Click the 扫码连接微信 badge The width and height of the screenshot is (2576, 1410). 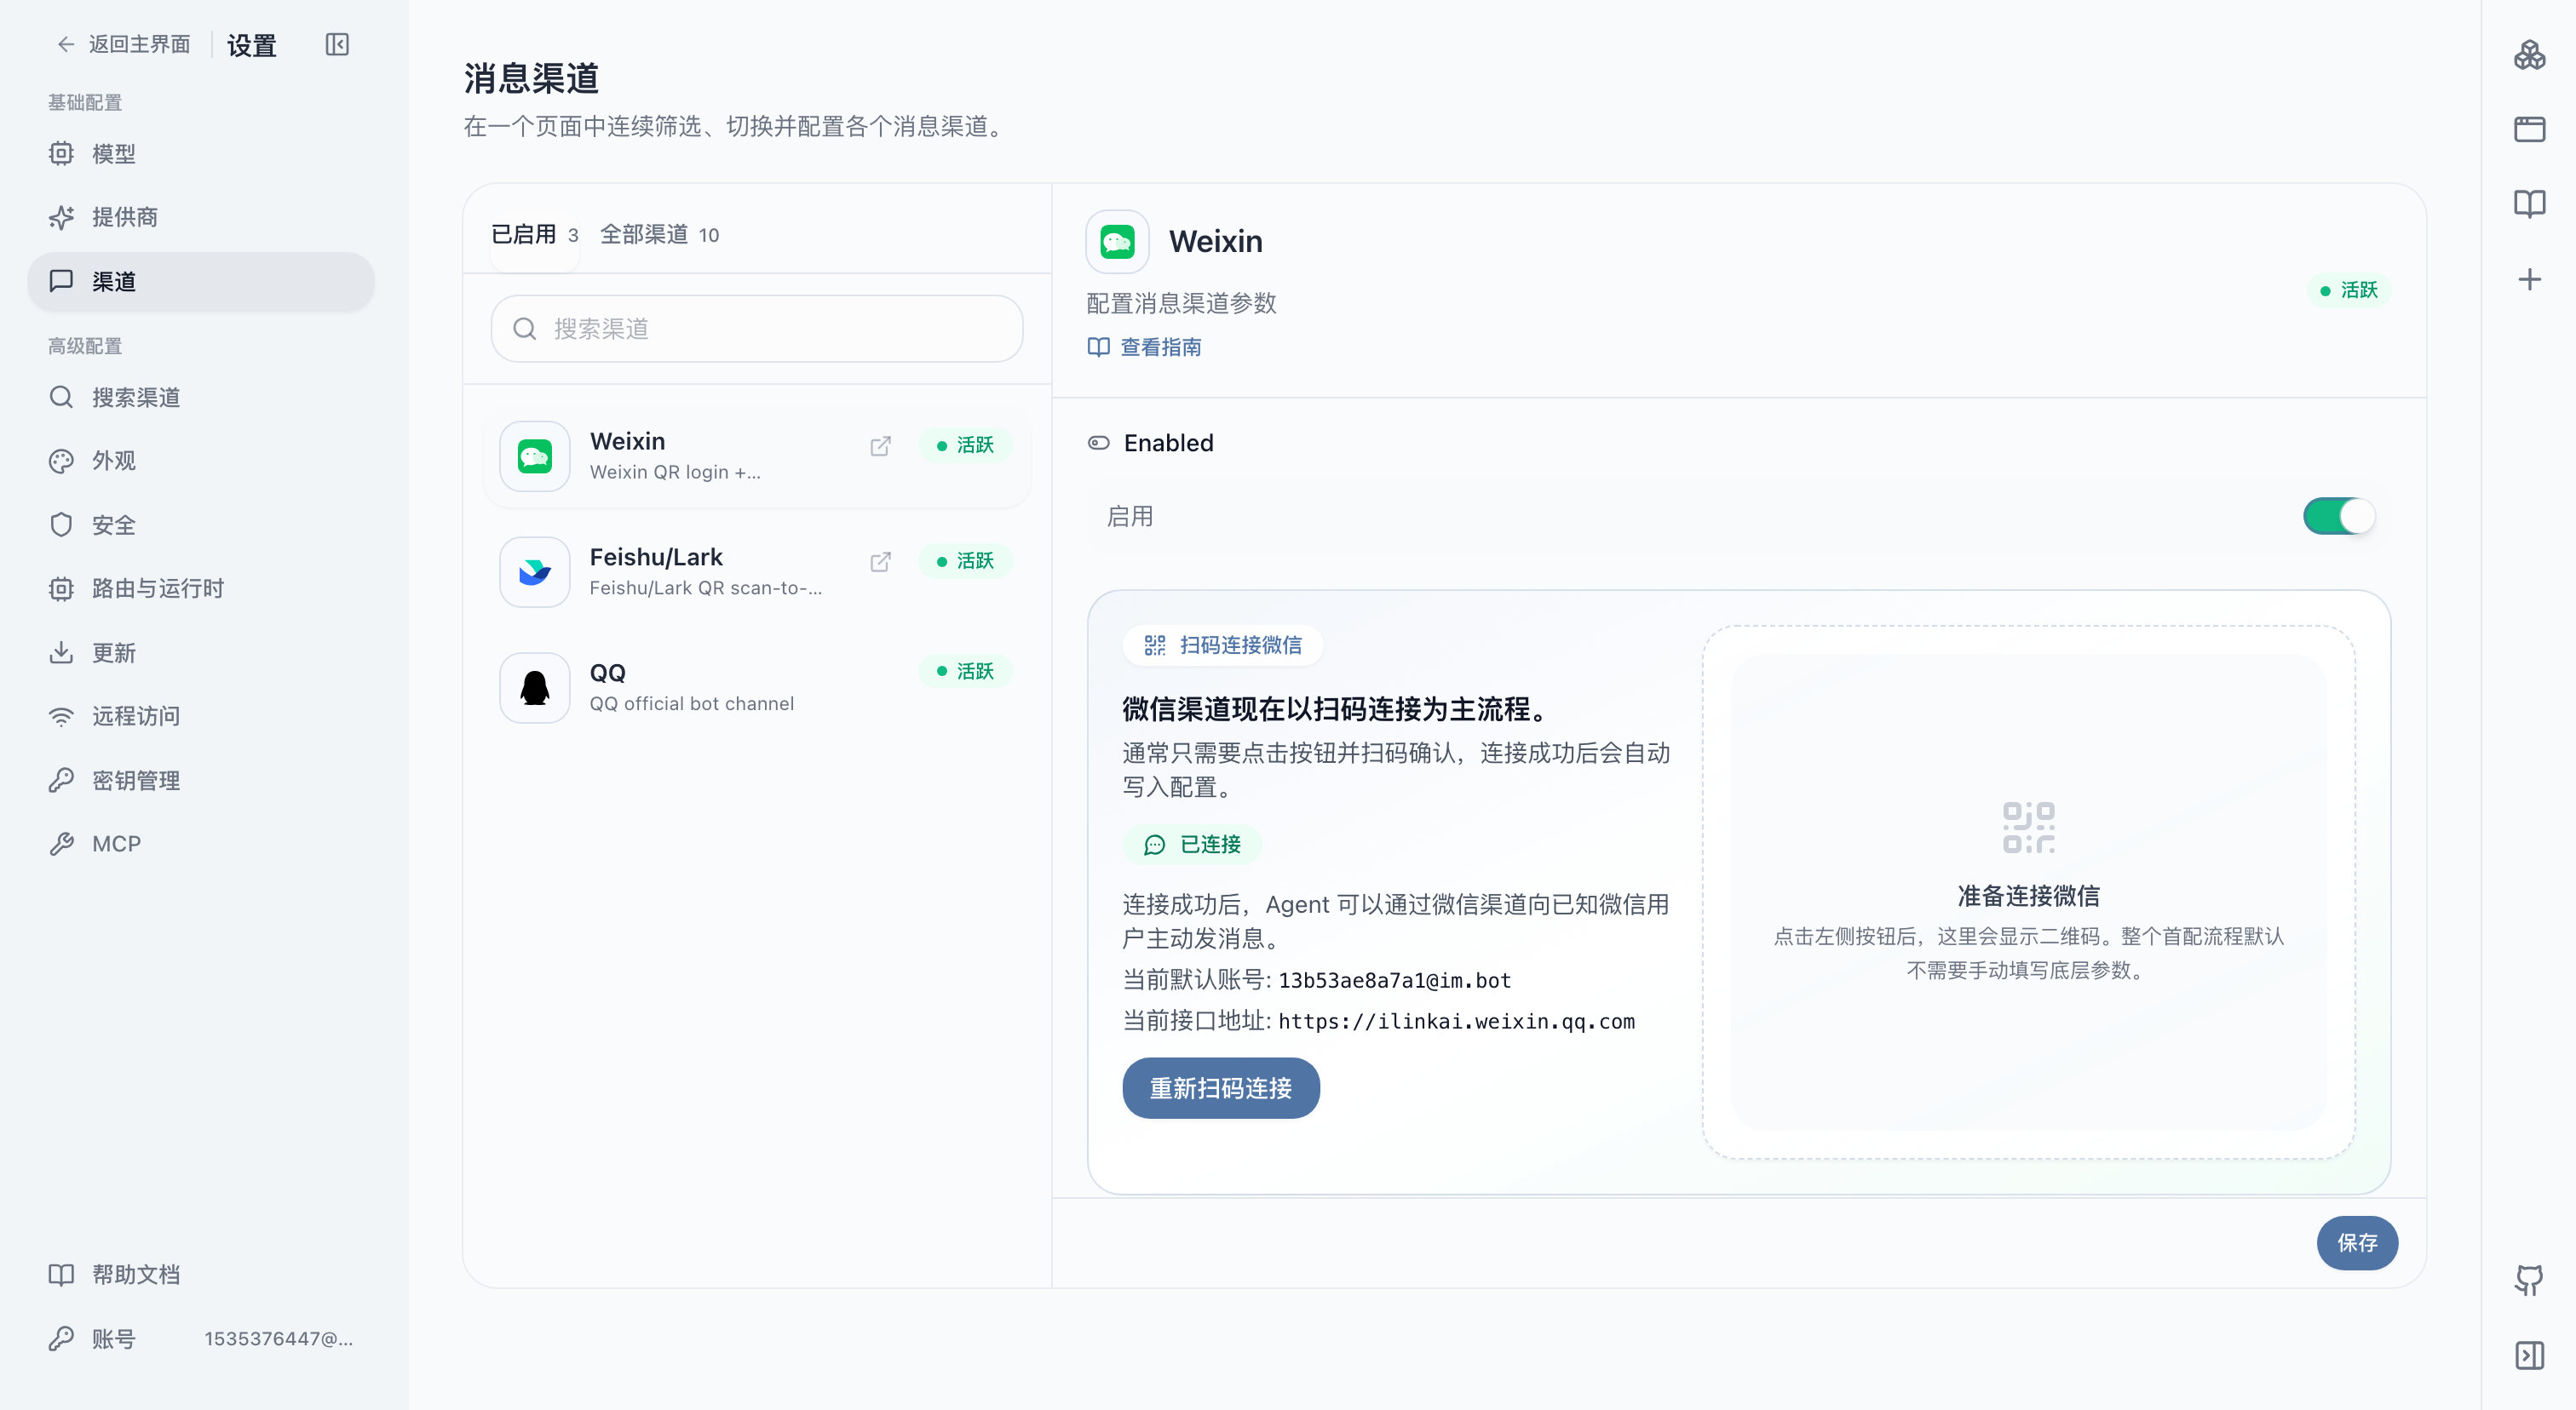click(x=1222, y=645)
